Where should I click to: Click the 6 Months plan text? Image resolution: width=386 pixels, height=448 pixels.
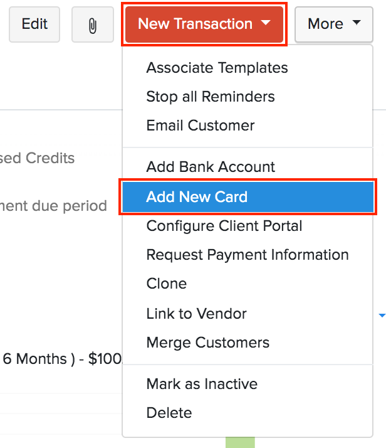tap(61, 359)
